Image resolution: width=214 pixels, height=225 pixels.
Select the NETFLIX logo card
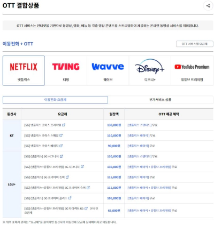coord(24,70)
